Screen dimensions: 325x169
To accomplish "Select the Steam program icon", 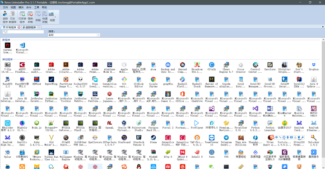I will 153,139.
